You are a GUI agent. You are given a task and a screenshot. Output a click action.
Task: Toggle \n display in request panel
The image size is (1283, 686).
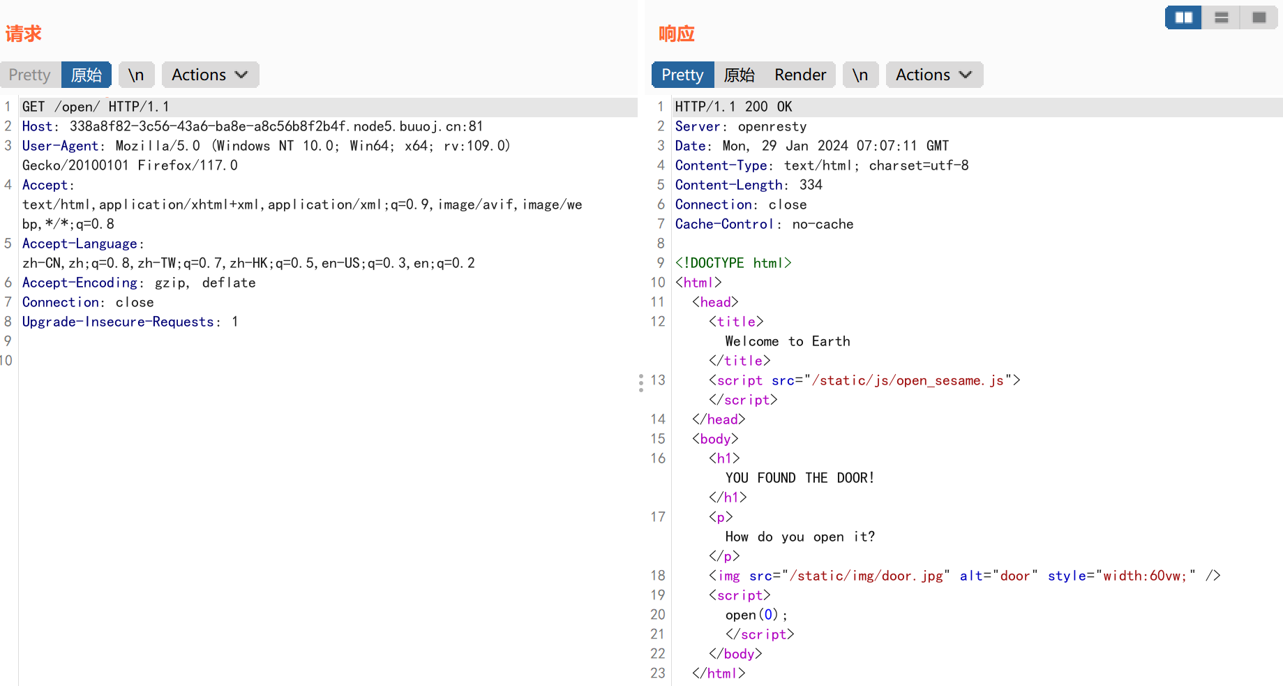(x=137, y=75)
